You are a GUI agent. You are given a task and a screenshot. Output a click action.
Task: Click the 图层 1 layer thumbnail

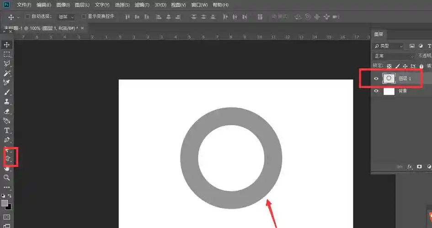(x=389, y=78)
